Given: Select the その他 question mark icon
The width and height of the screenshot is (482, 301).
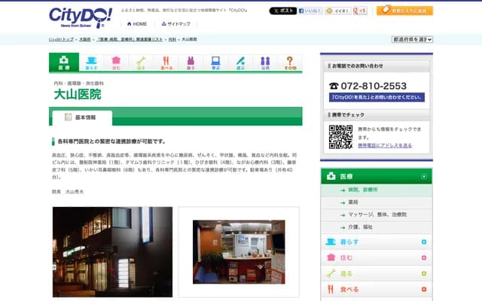Looking at the screenshot, I should [290, 62].
